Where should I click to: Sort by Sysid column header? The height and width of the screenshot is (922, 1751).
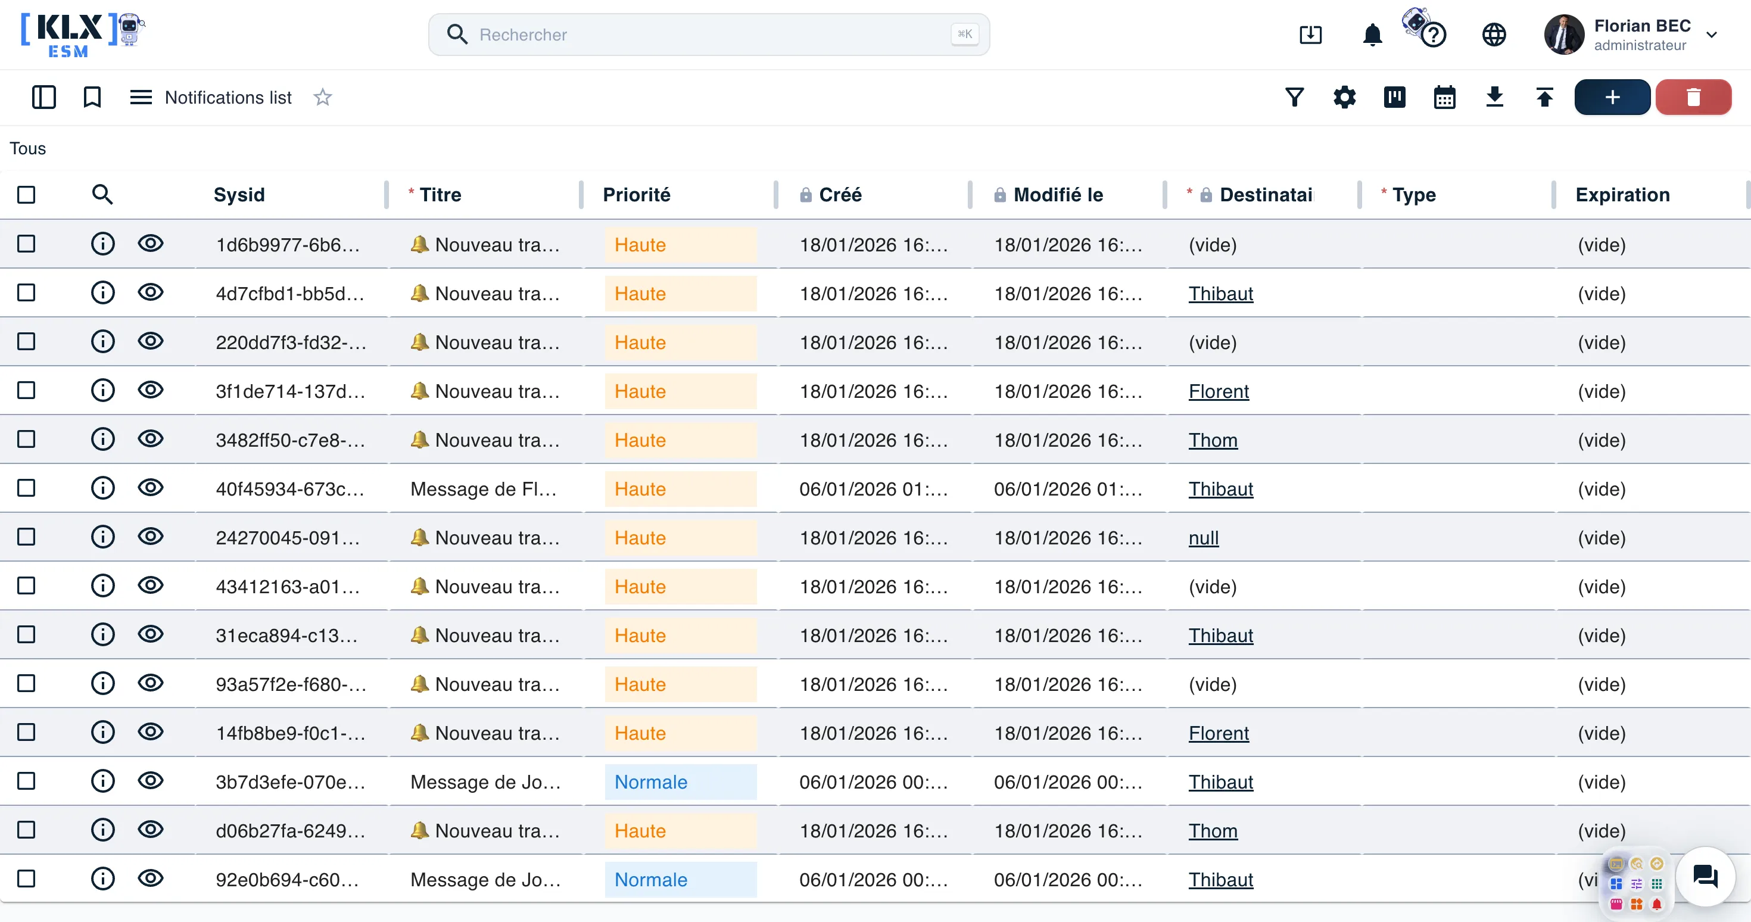239,194
